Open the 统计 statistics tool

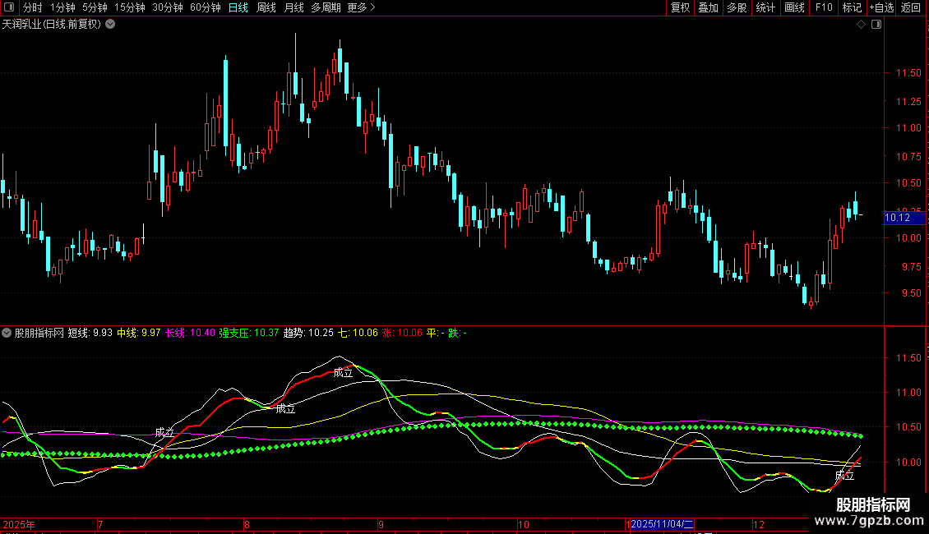(765, 7)
